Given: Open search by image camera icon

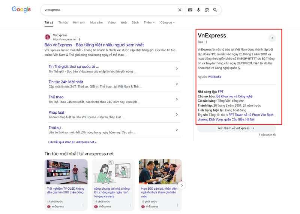Looking at the screenshot, I should pyautogui.click(x=207, y=10).
